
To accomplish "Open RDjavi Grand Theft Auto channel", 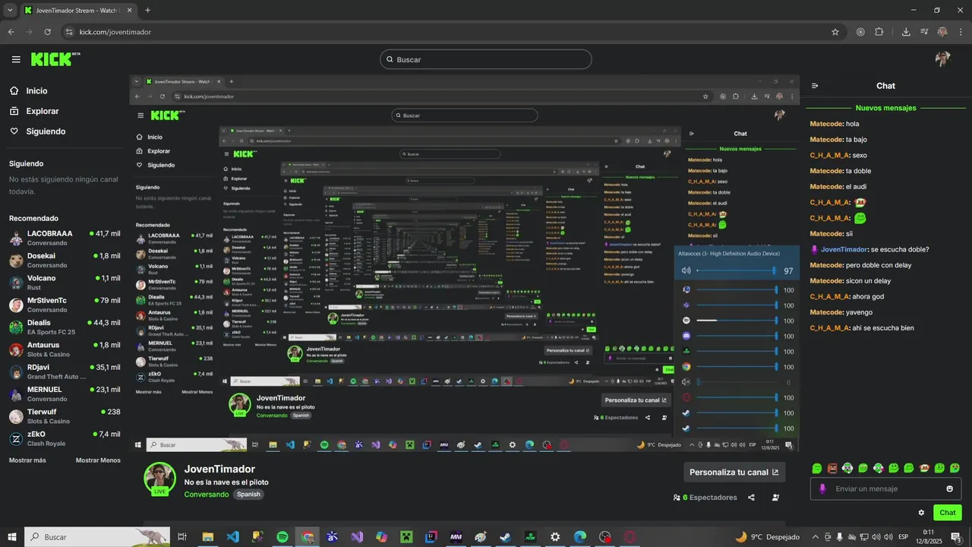I will pos(65,372).
